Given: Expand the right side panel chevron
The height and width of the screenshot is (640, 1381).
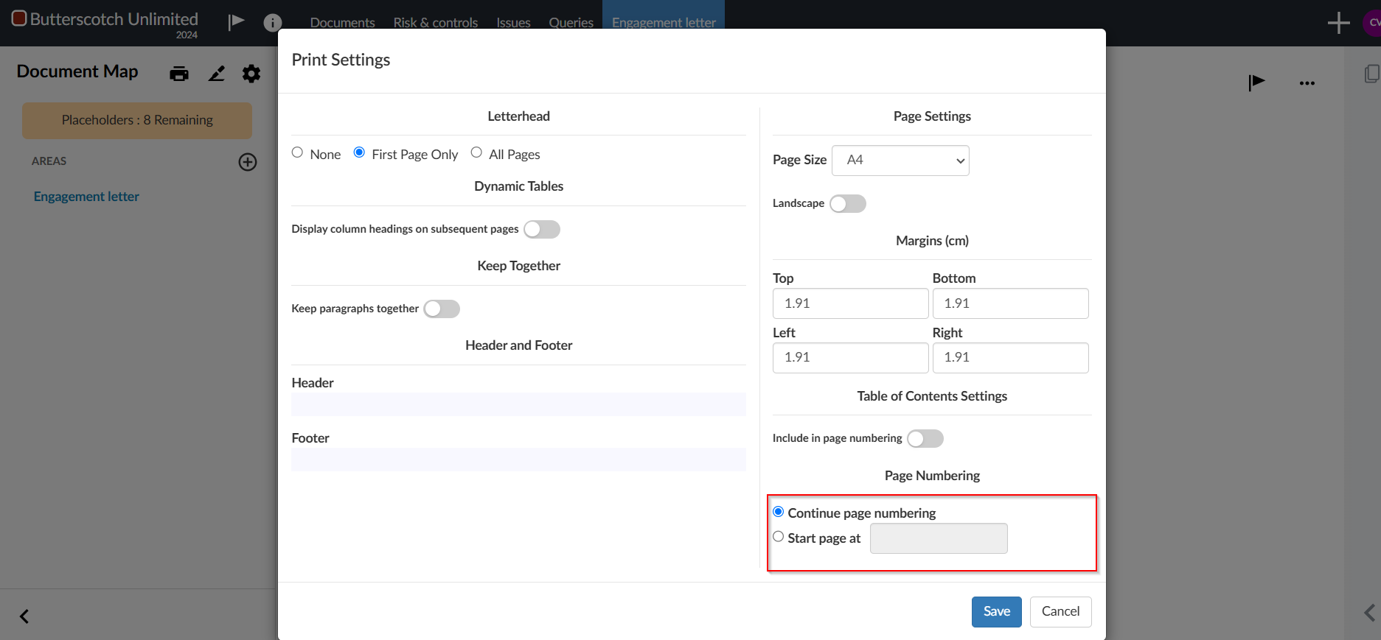Looking at the screenshot, I should pyautogui.click(x=1370, y=613).
